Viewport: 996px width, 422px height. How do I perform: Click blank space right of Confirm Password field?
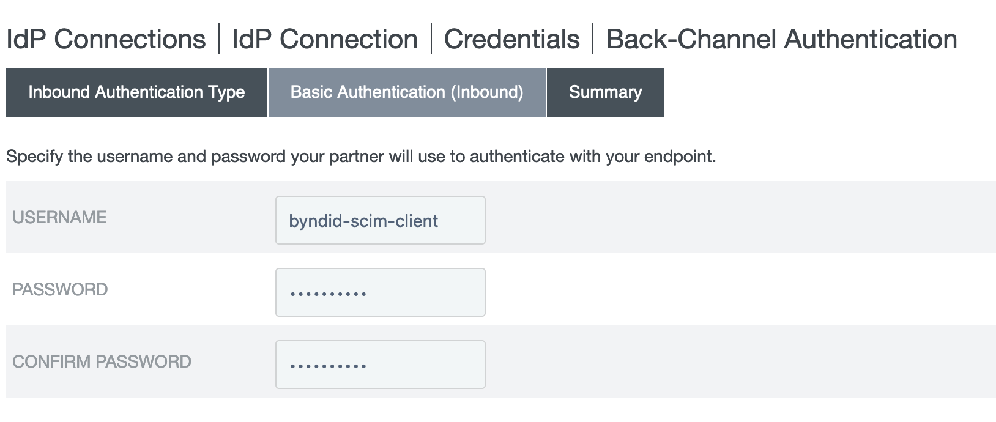[734, 361]
